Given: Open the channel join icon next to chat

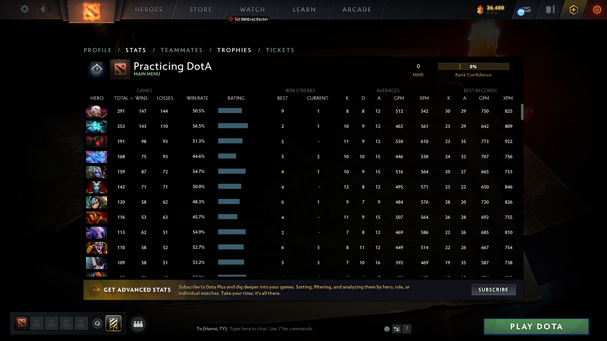Looking at the screenshot, I should (x=396, y=329).
